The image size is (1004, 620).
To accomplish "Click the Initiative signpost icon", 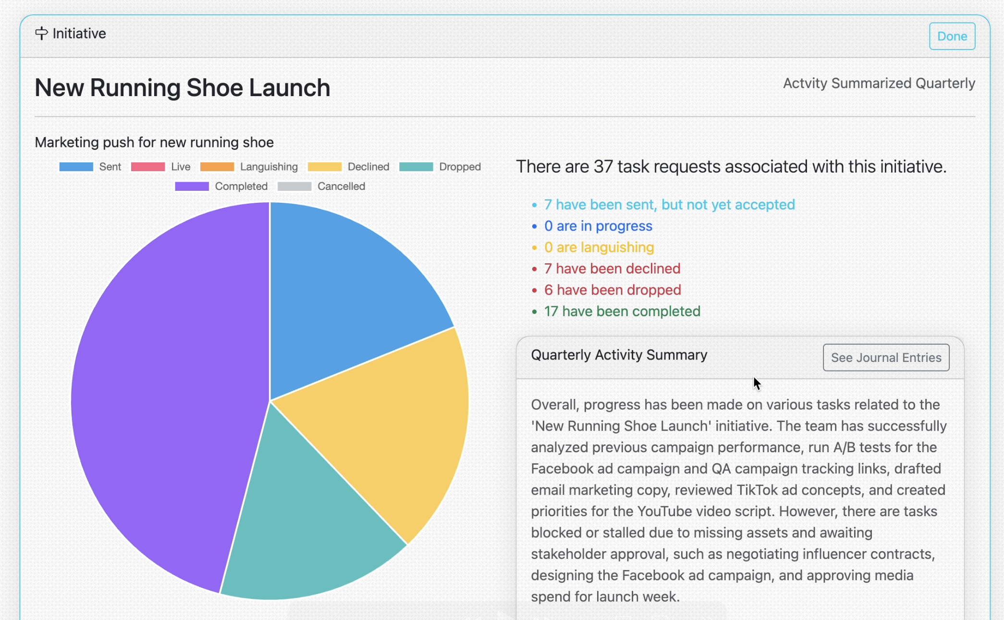I will point(41,33).
